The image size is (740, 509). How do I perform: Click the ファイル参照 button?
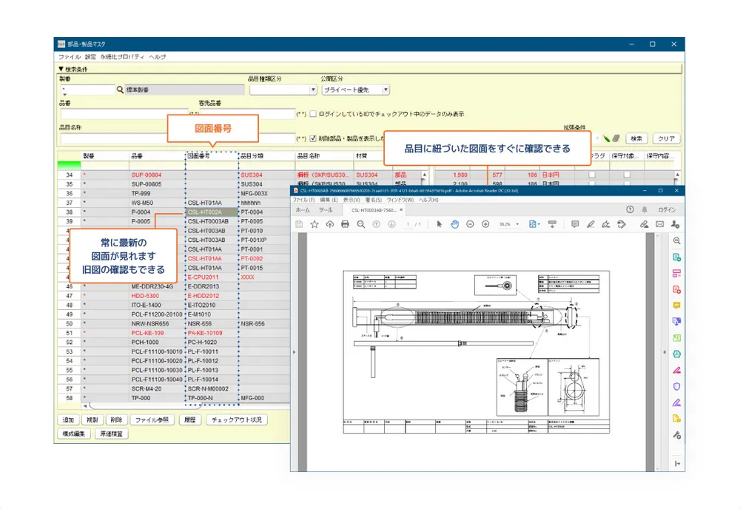click(152, 419)
